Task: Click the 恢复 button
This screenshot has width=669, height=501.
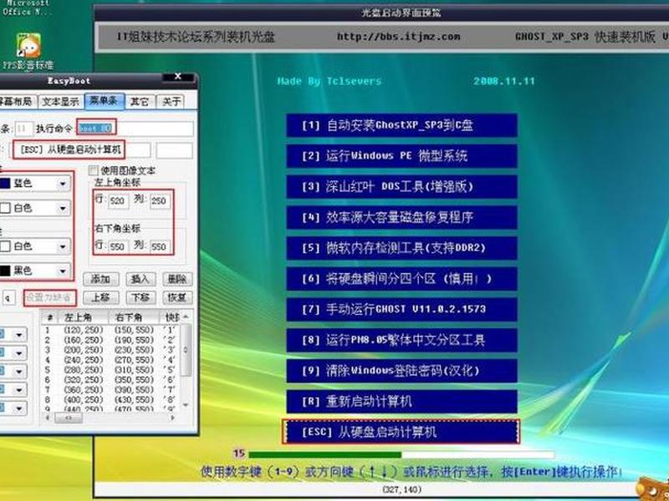Action: (177, 297)
